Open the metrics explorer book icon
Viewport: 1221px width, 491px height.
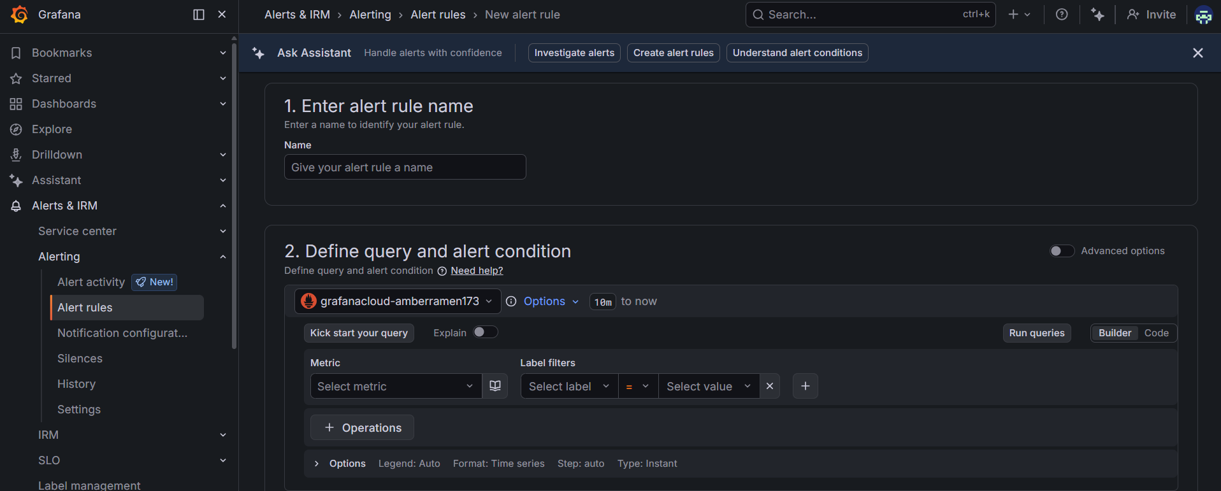click(495, 386)
